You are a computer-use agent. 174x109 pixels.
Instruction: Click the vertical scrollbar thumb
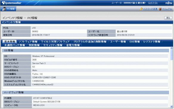pos(171,55)
